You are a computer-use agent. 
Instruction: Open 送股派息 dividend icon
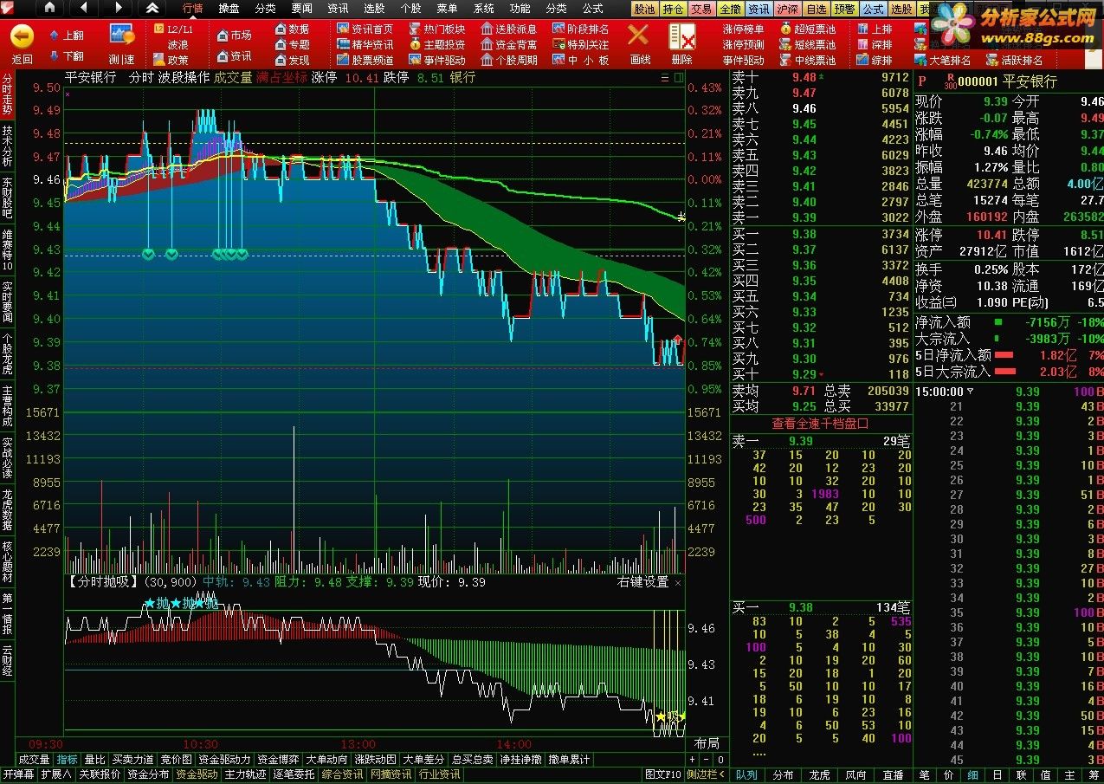[487, 29]
